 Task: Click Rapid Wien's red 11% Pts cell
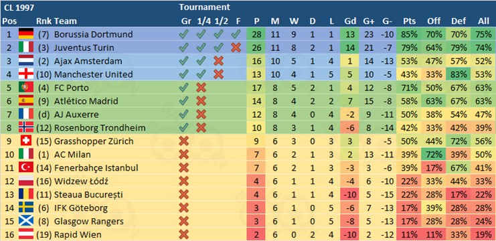(x=410, y=234)
